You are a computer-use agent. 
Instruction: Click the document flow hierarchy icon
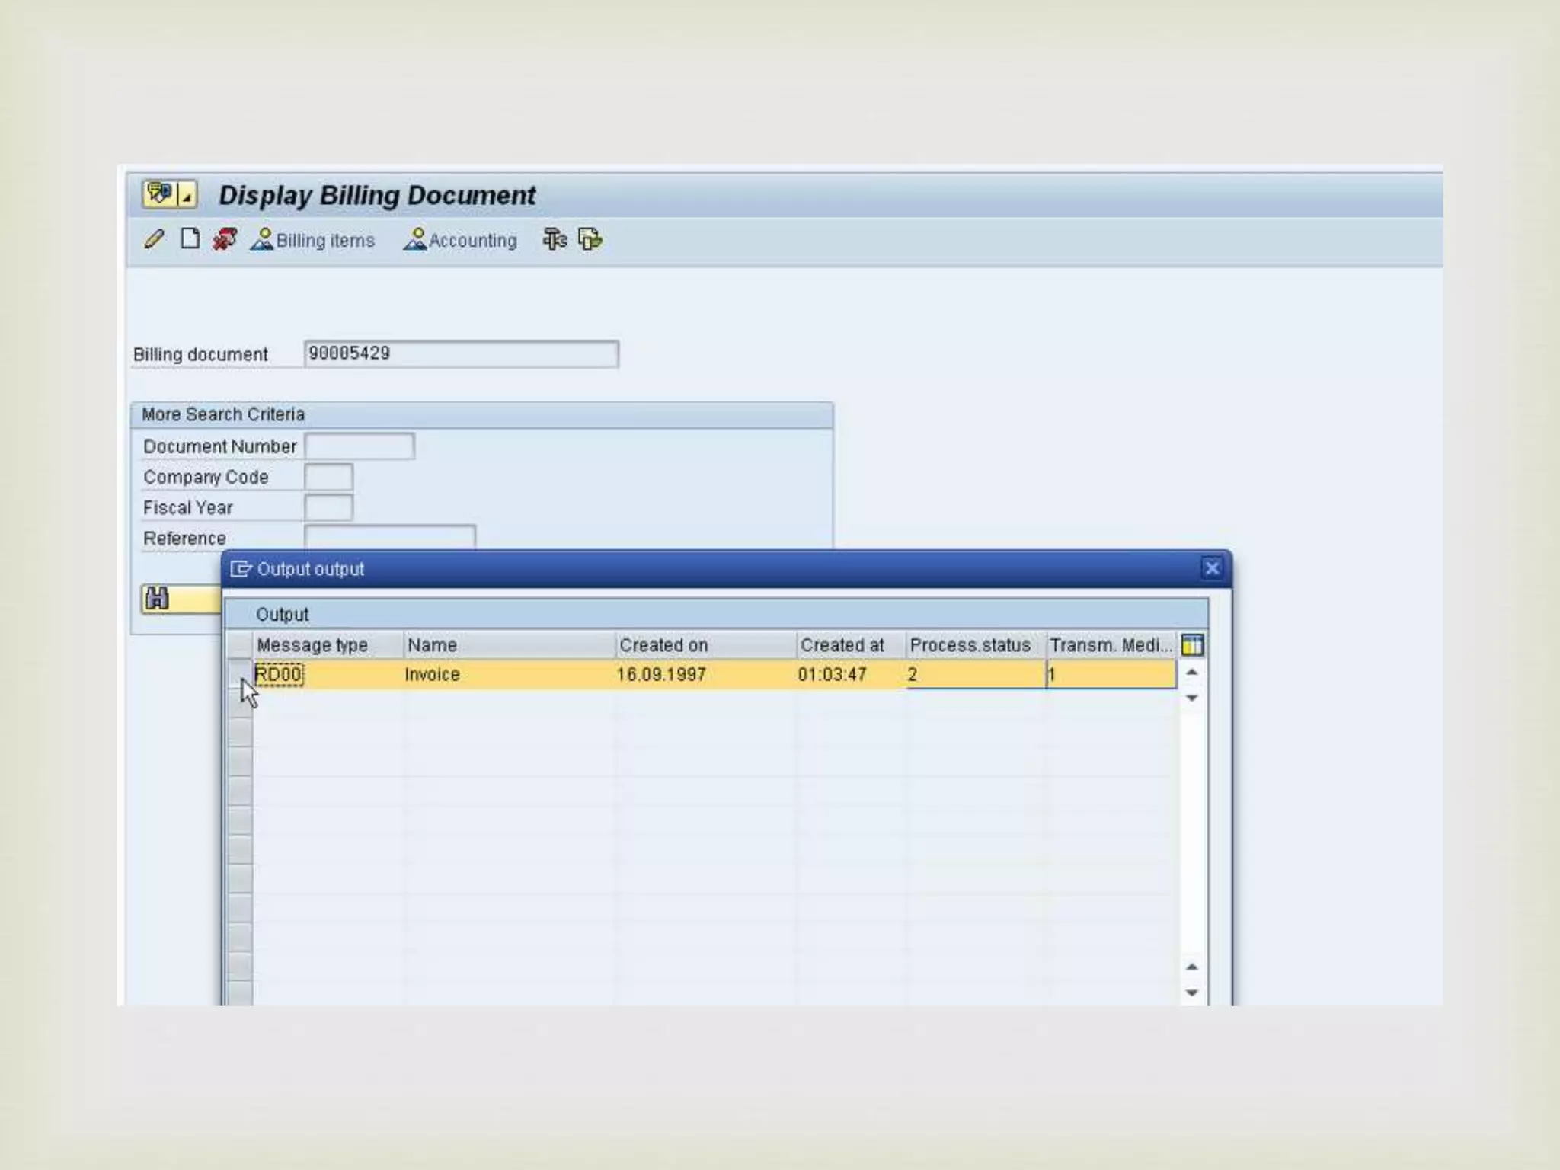555,239
